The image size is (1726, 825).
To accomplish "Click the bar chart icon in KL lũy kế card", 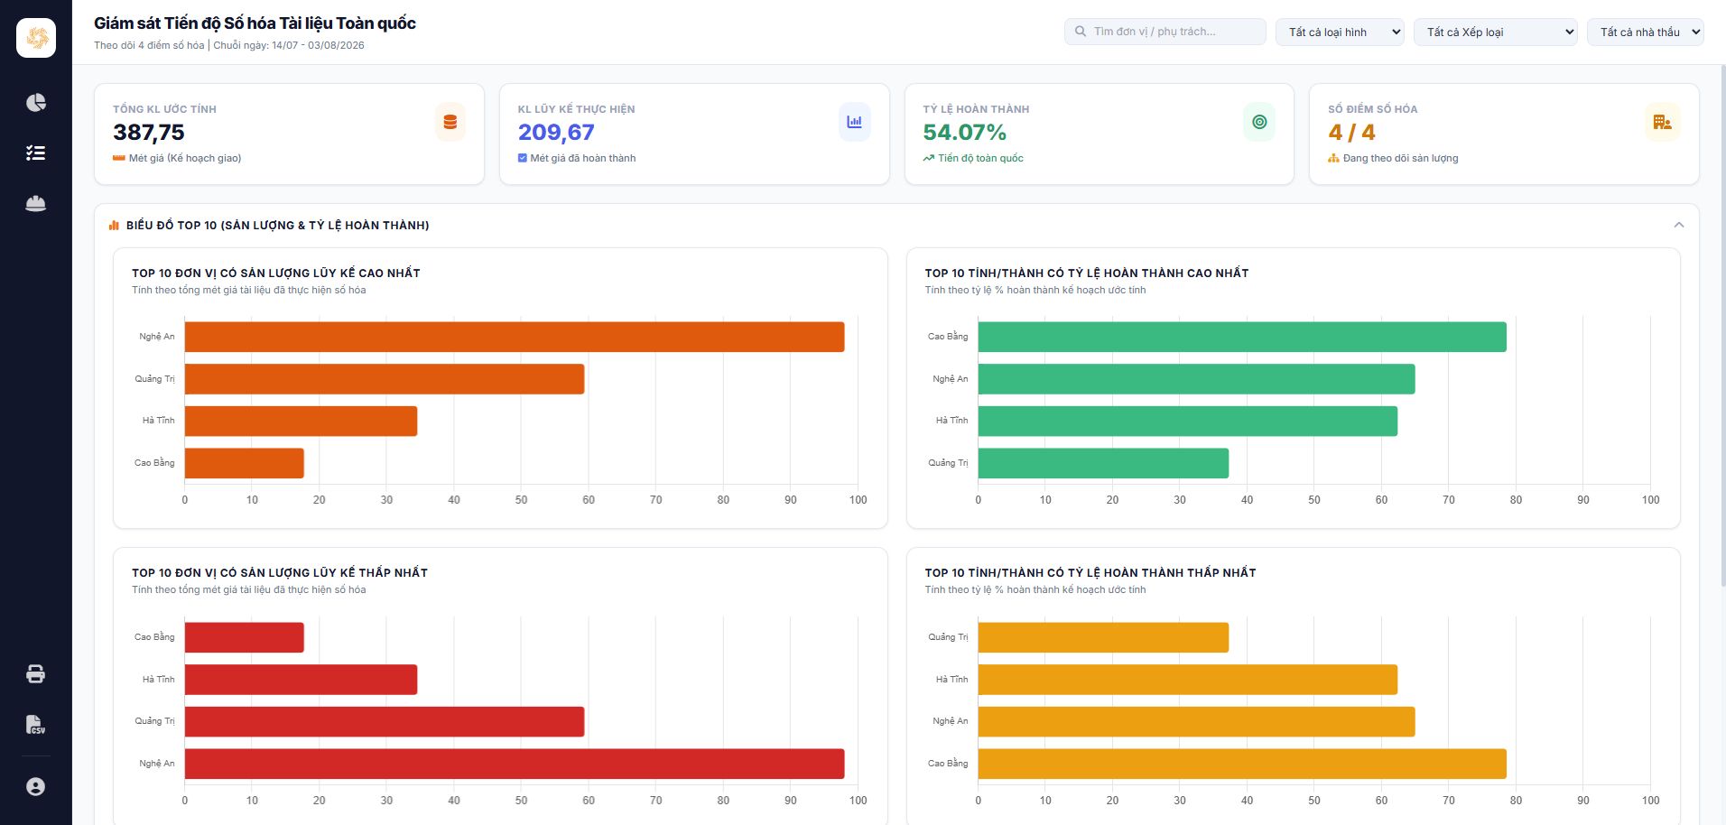I will click(854, 122).
